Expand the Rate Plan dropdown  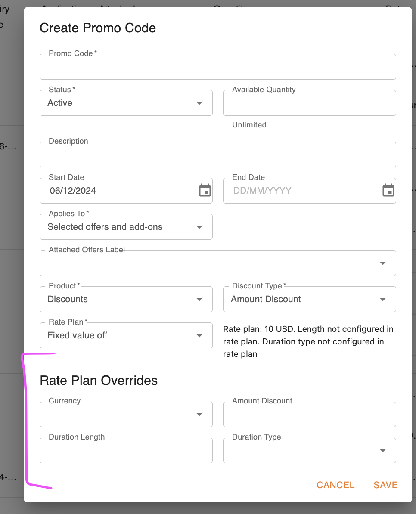(x=126, y=335)
